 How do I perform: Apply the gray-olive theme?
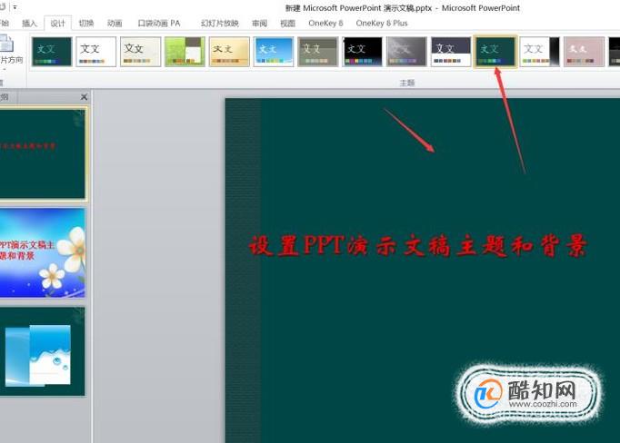pyautogui.click(x=318, y=52)
